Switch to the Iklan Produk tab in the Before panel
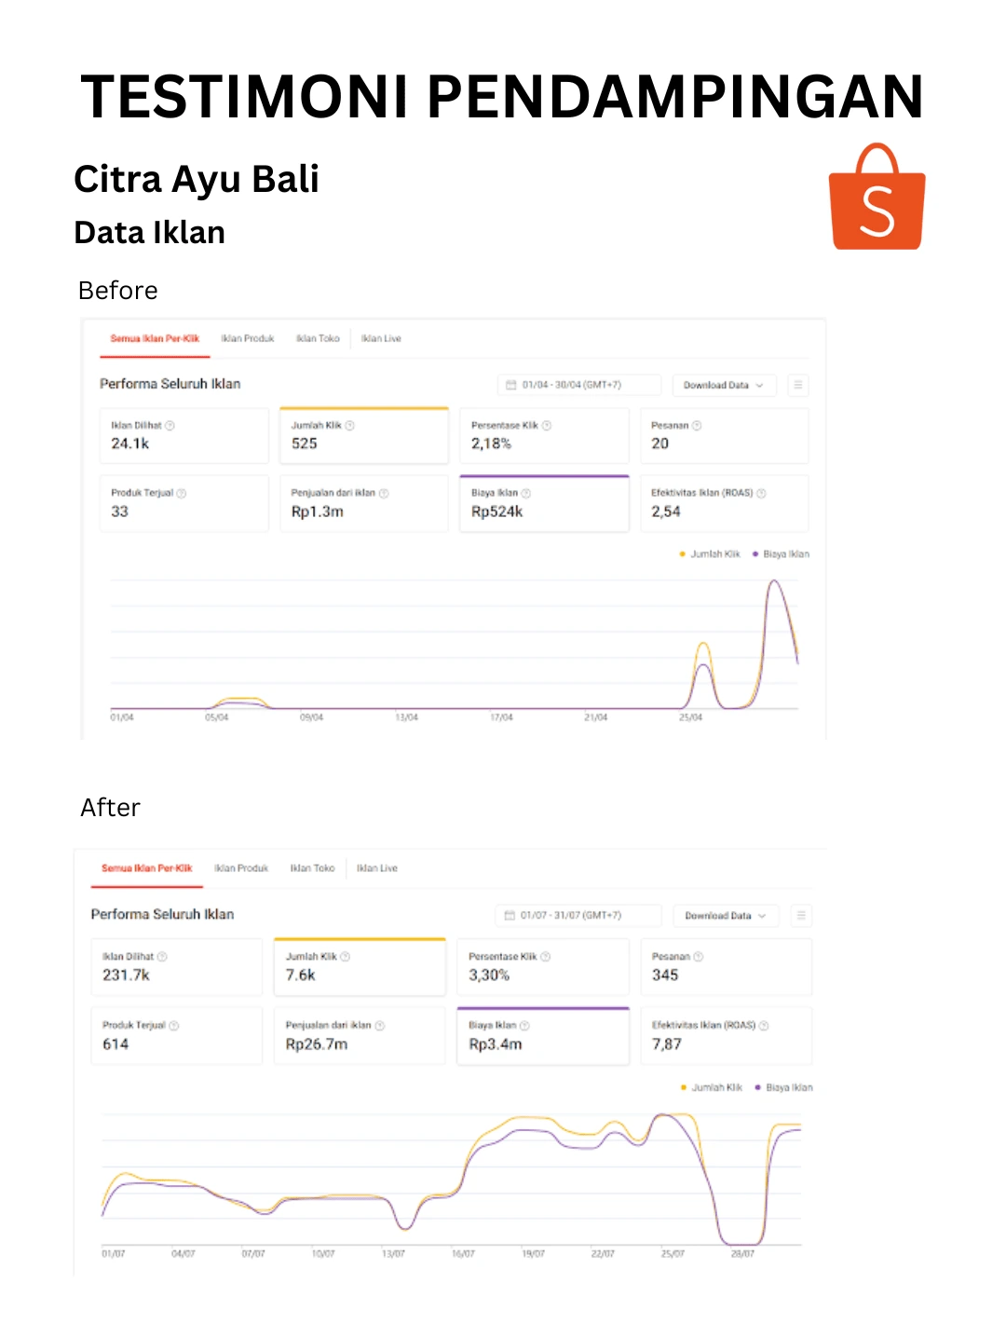This screenshot has height=1323, width=1006. pyautogui.click(x=248, y=339)
